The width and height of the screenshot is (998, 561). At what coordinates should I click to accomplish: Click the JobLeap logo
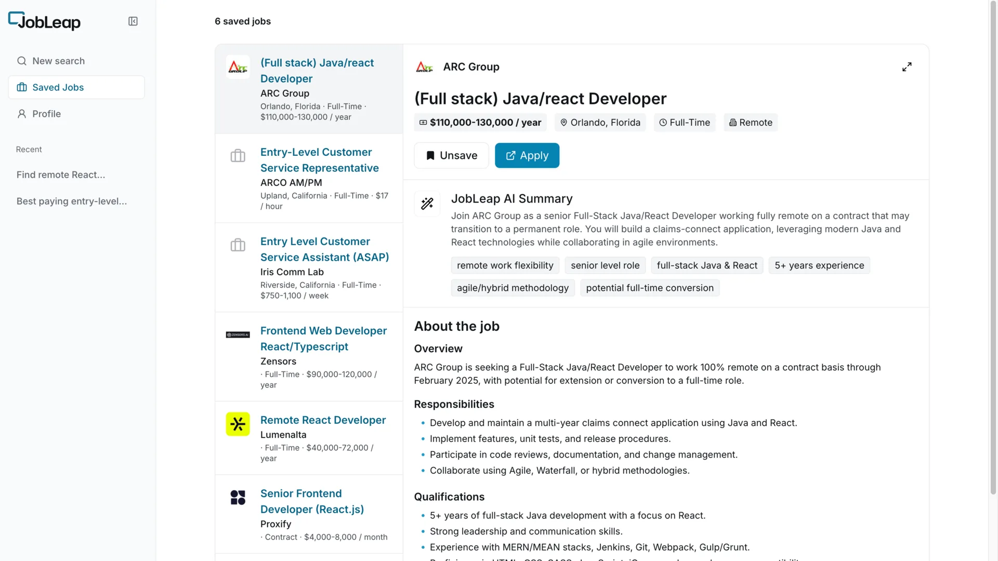click(44, 21)
